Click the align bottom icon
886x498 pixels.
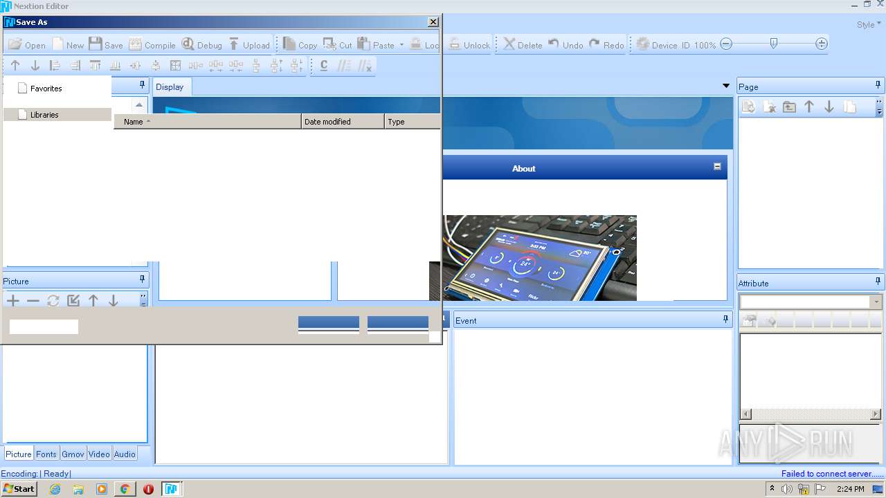pos(115,66)
